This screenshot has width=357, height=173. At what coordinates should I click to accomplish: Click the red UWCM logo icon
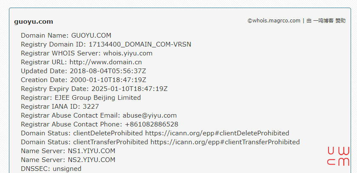click(x=338, y=157)
